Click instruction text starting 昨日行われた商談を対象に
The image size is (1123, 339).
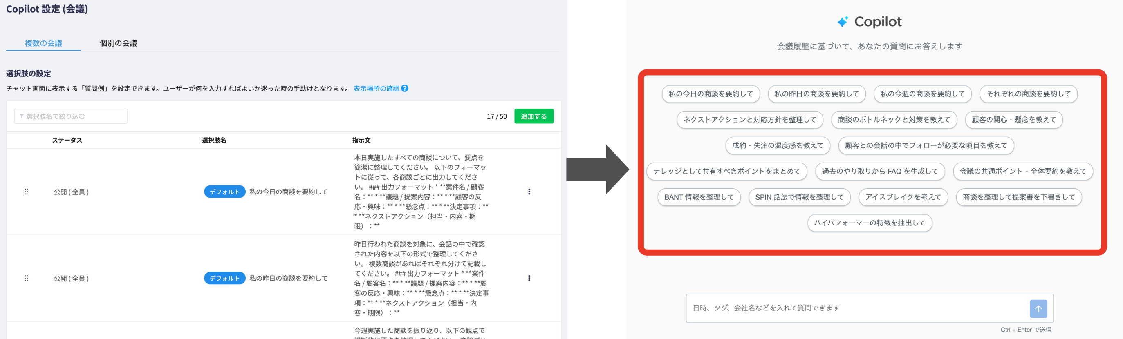tap(421, 278)
